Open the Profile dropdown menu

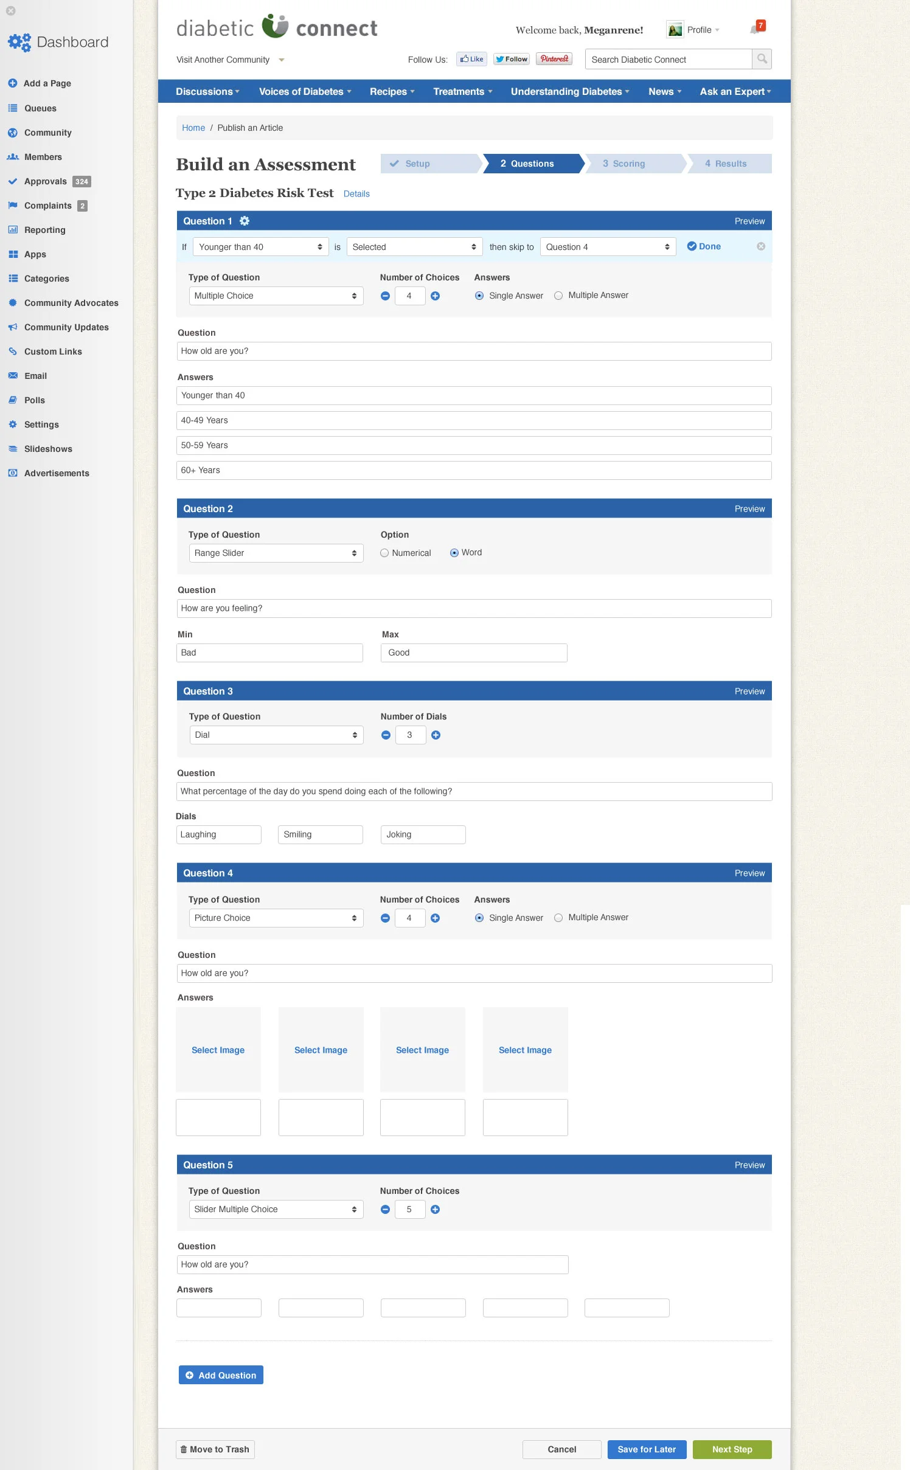click(x=693, y=30)
